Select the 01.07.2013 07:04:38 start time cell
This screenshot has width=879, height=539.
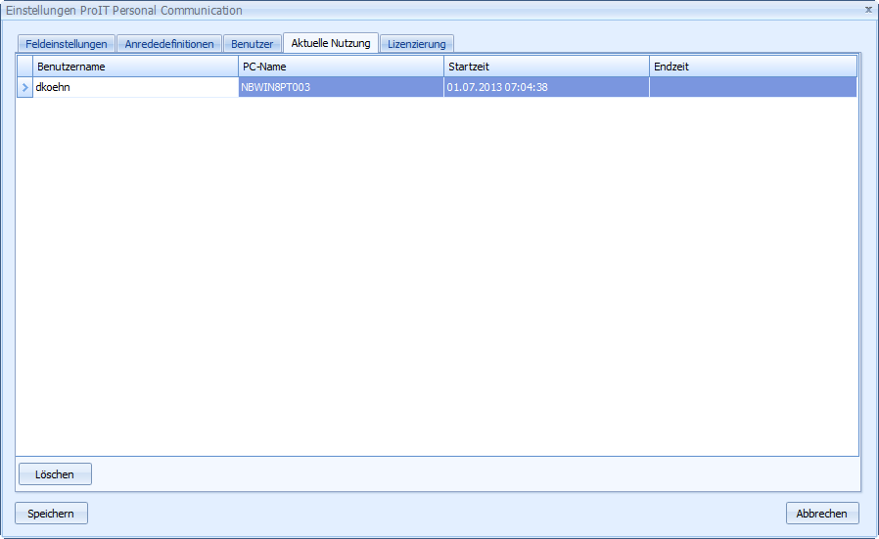[546, 87]
